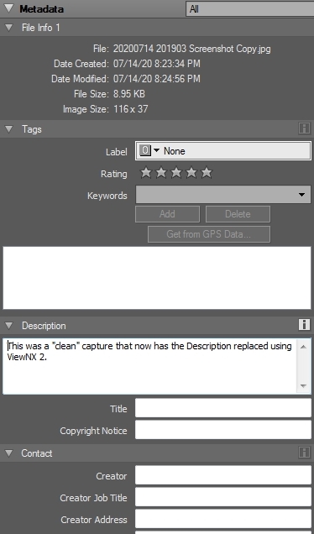The height and width of the screenshot is (534, 314).
Task: Open the Keywords dropdown
Action: (223, 195)
